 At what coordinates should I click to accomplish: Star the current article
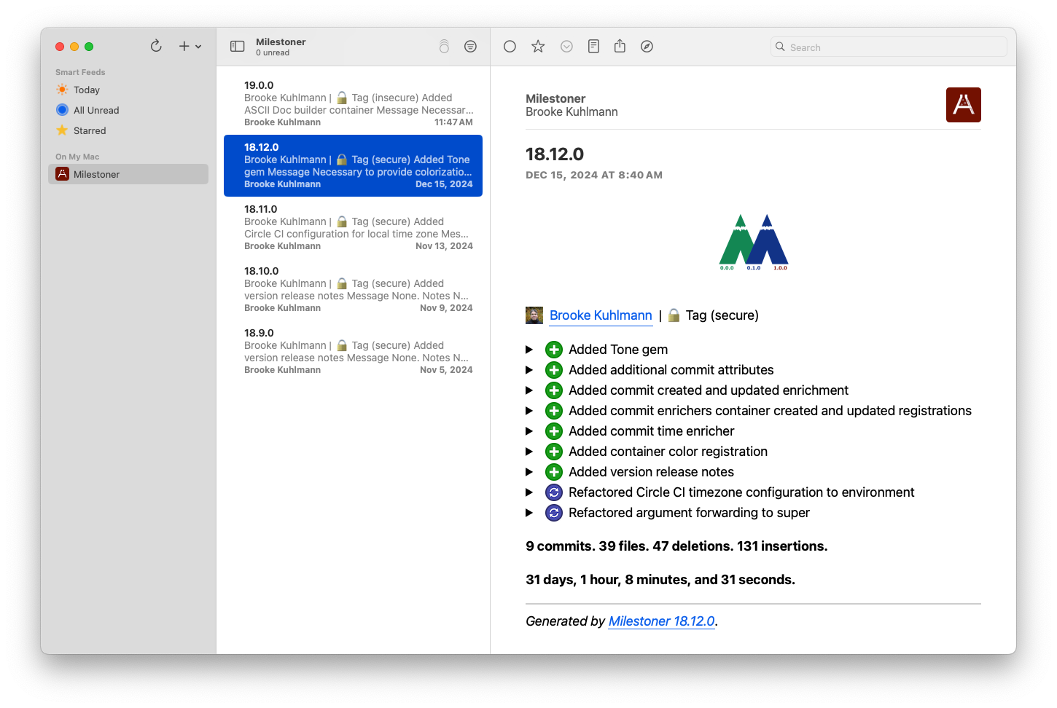pyautogui.click(x=538, y=47)
